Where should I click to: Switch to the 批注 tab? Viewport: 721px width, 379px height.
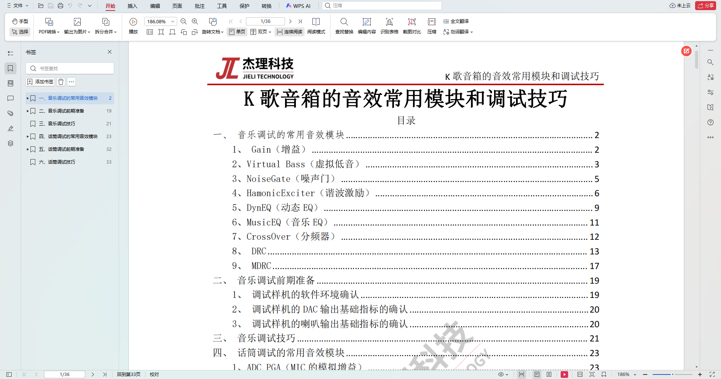(200, 6)
